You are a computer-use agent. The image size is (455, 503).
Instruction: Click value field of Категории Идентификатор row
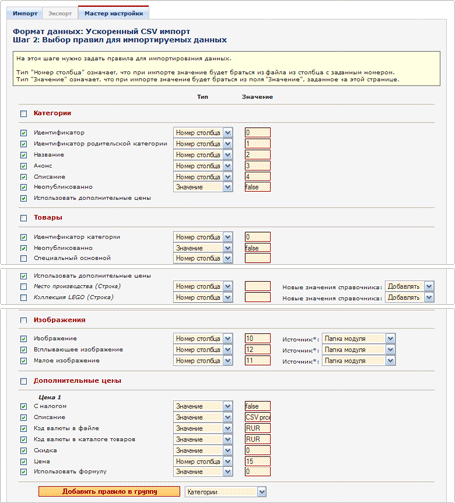258,133
